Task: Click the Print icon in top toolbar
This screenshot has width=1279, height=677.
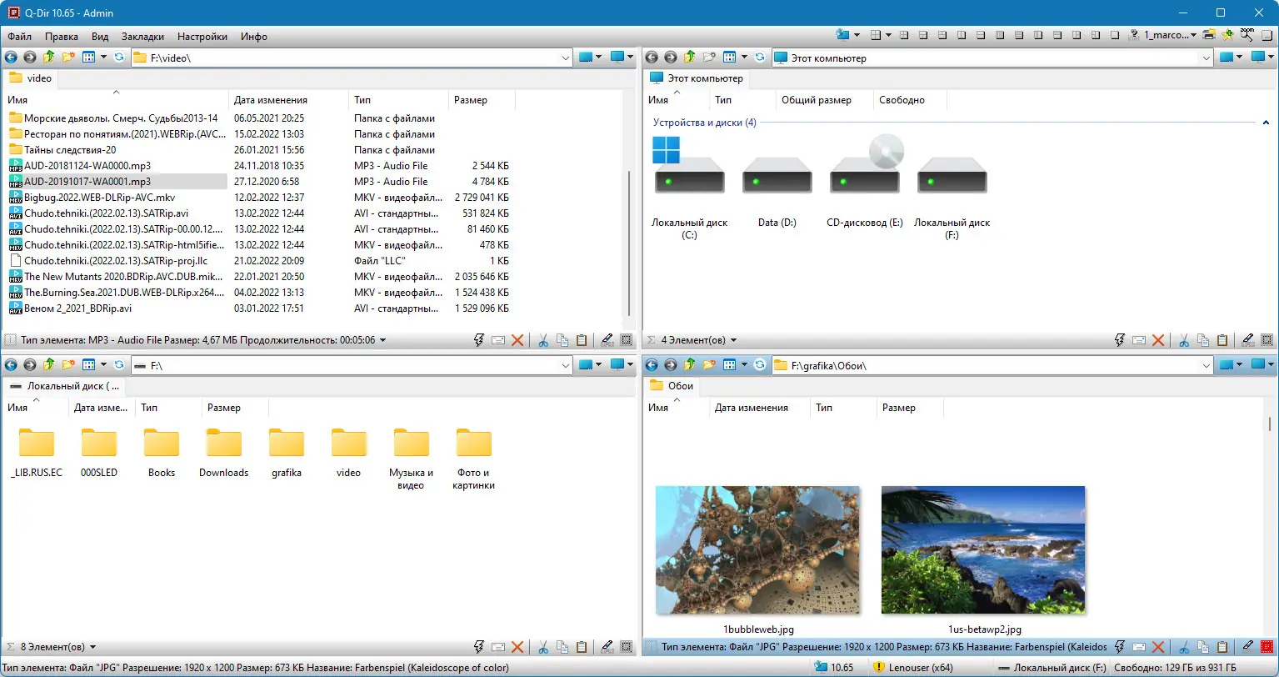Action: [x=1209, y=36]
